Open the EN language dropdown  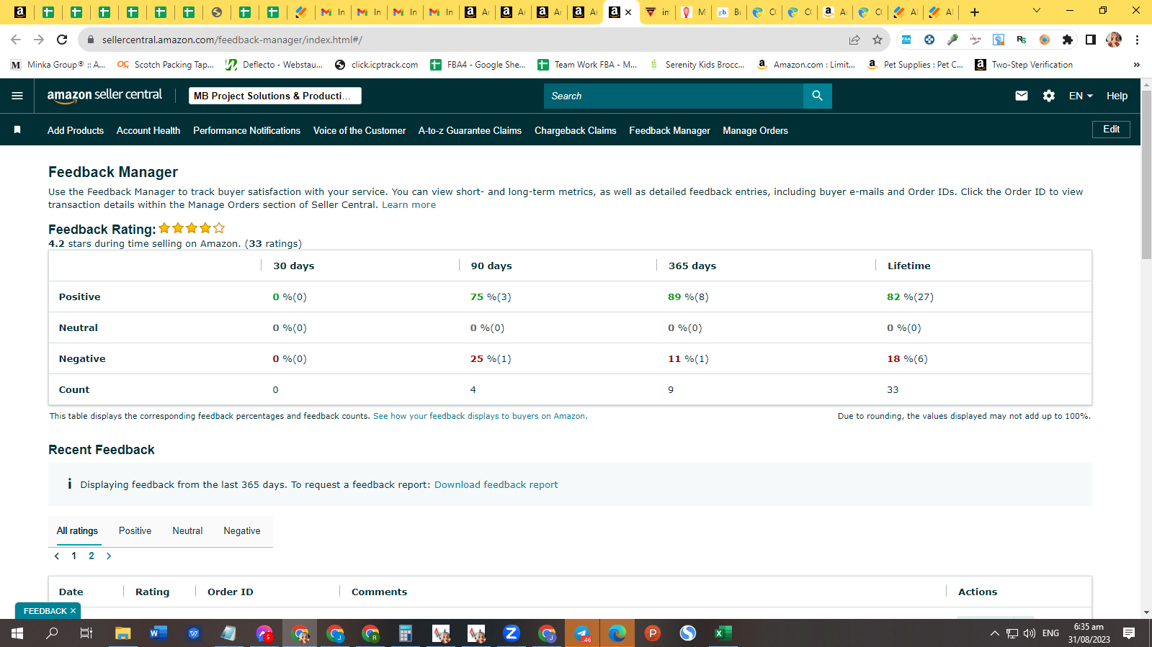tap(1081, 96)
